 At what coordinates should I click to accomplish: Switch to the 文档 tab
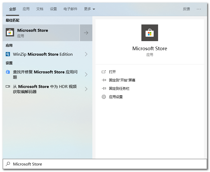40,9
